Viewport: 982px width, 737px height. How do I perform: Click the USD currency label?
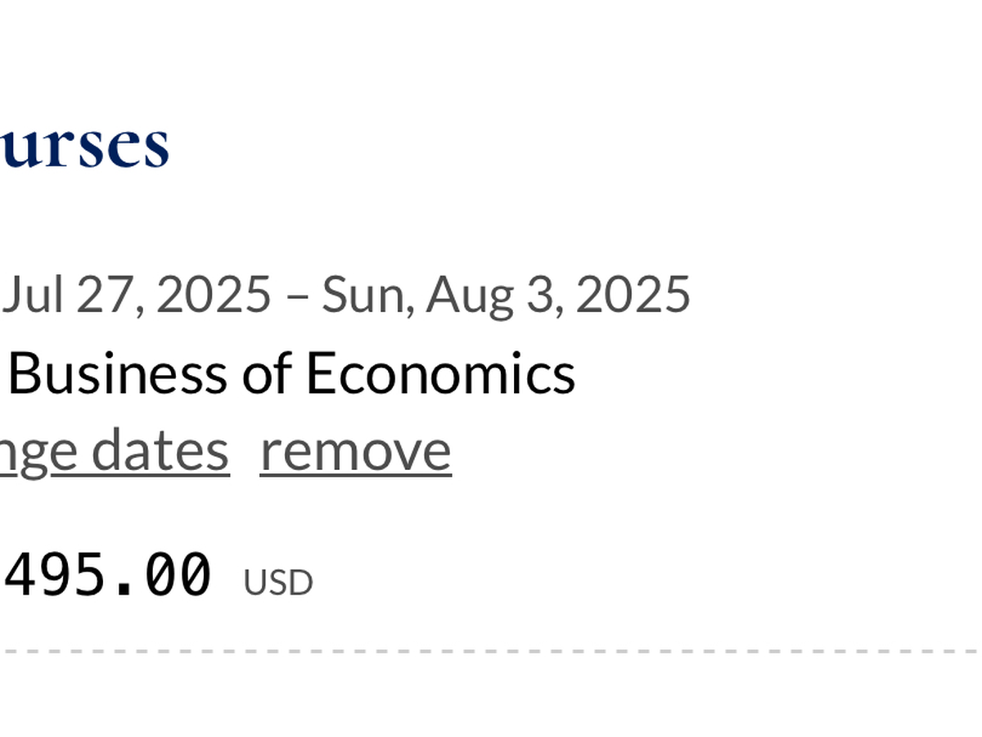[277, 583]
